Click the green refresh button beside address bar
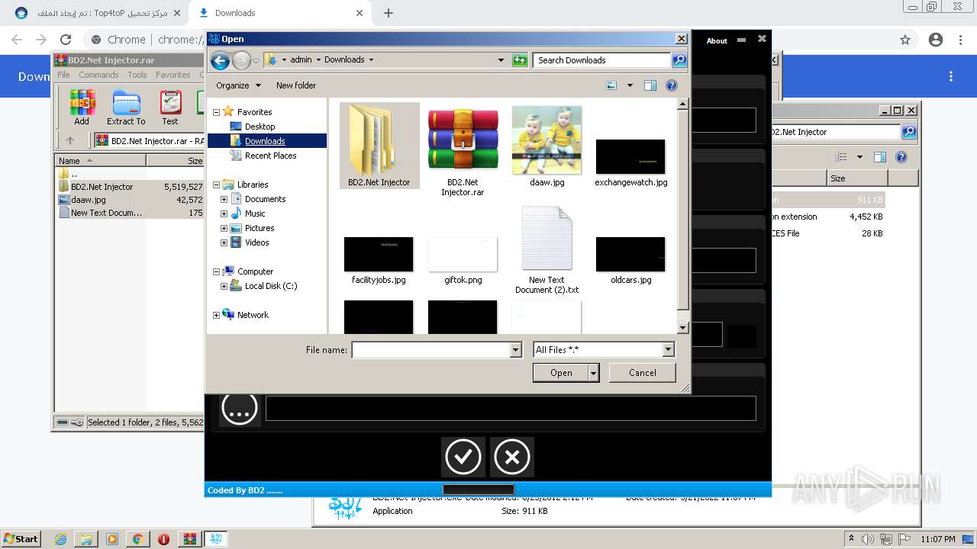The width and height of the screenshot is (977, 549). coord(520,60)
